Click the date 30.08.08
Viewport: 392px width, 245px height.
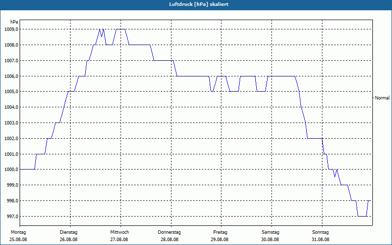tap(270, 240)
